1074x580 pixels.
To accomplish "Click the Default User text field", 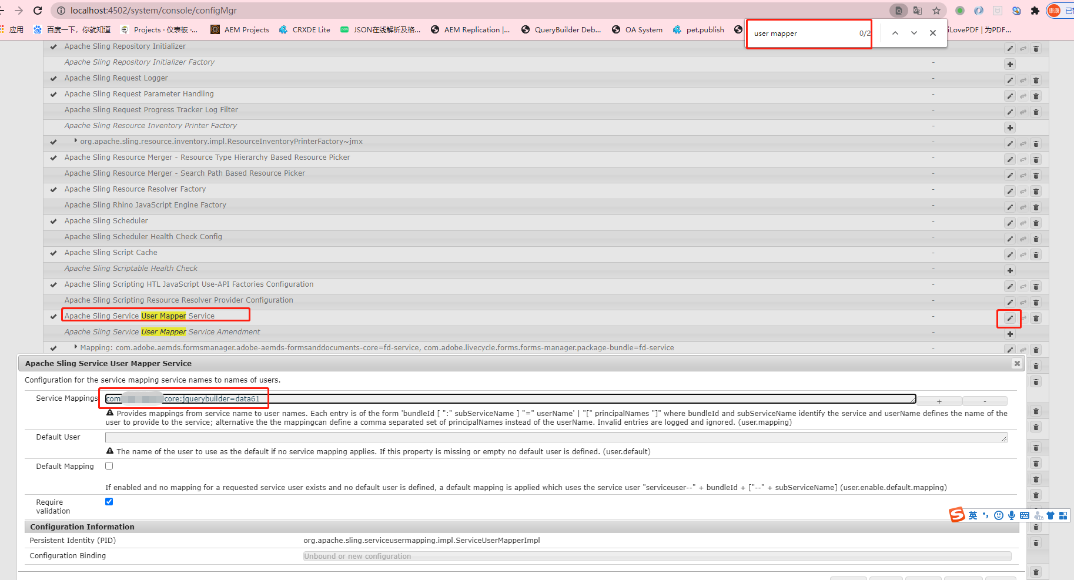I will point(556,438).
